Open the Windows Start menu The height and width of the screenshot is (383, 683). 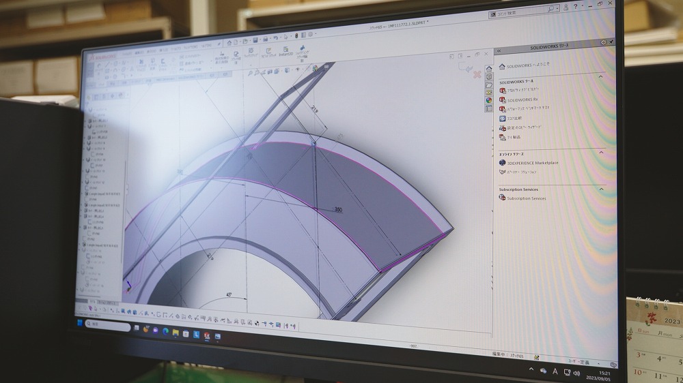pyautogui.click(x=80, y=322)
